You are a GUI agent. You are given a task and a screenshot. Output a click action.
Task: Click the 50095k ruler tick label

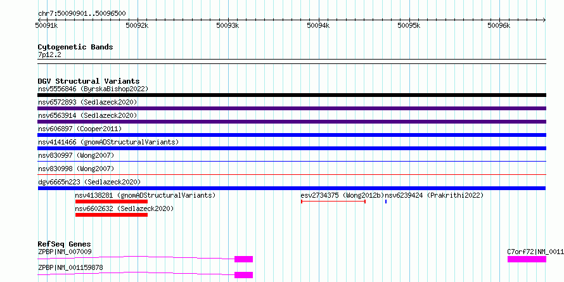[x=409, y=25]
